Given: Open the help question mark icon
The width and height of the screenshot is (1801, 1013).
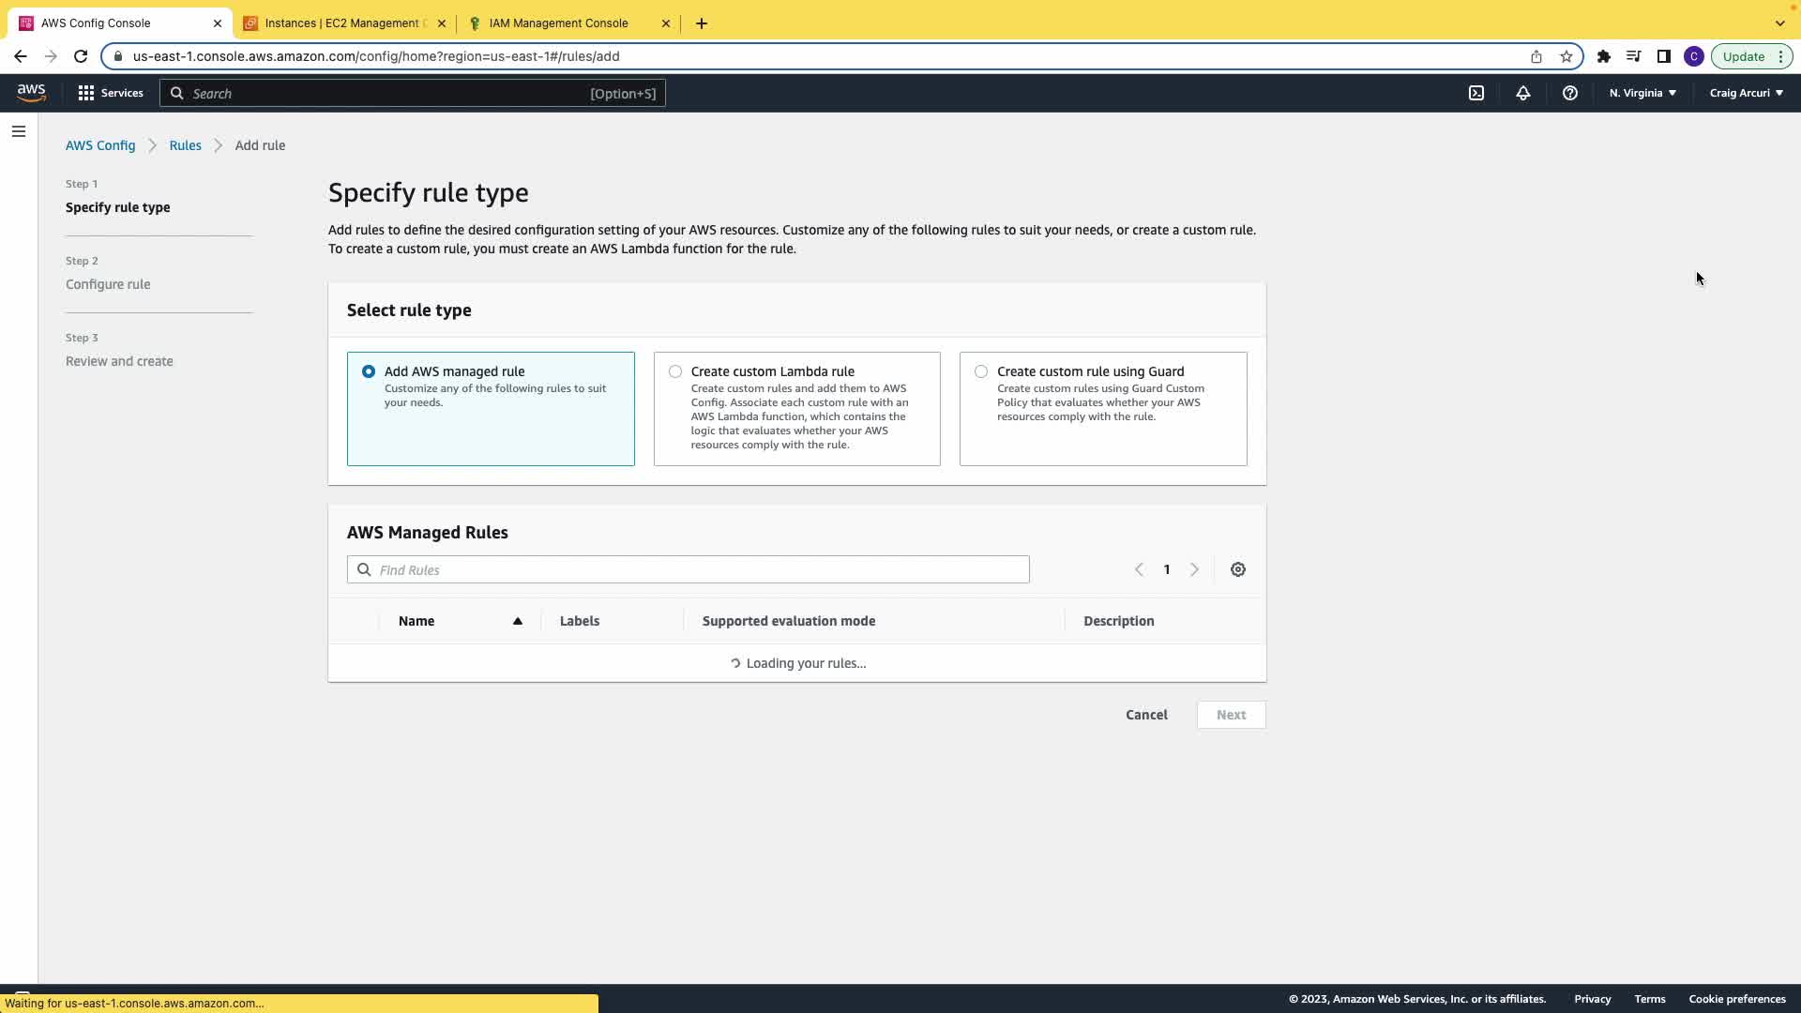Looking at the screenshot, I should pos(1570,93).
